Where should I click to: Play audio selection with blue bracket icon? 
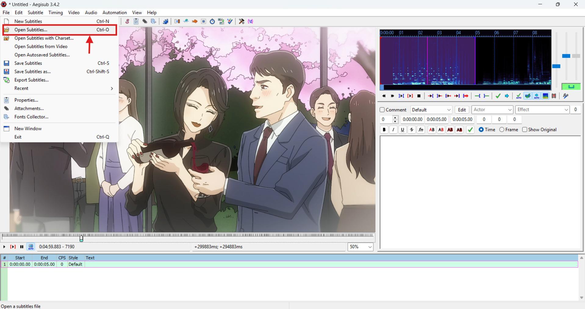point(401,96)
